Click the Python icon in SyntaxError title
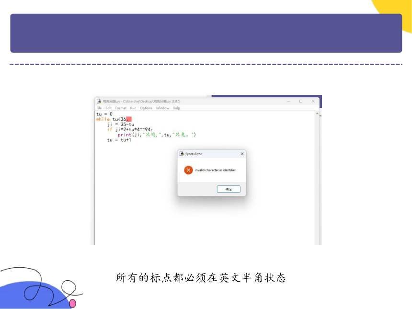Screen dimensions: 412x309 pos(182,154)
